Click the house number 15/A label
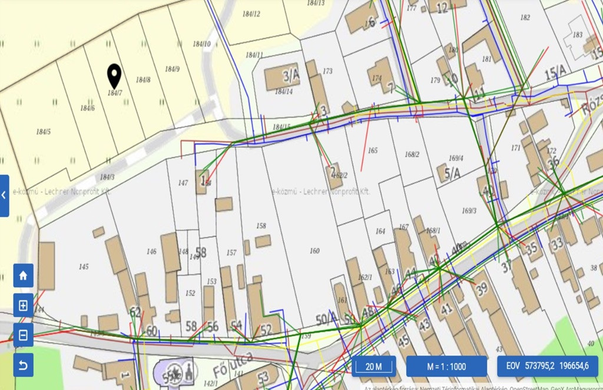Image resolution: width=603 pixels, height=390 pixels. point(555,74)
